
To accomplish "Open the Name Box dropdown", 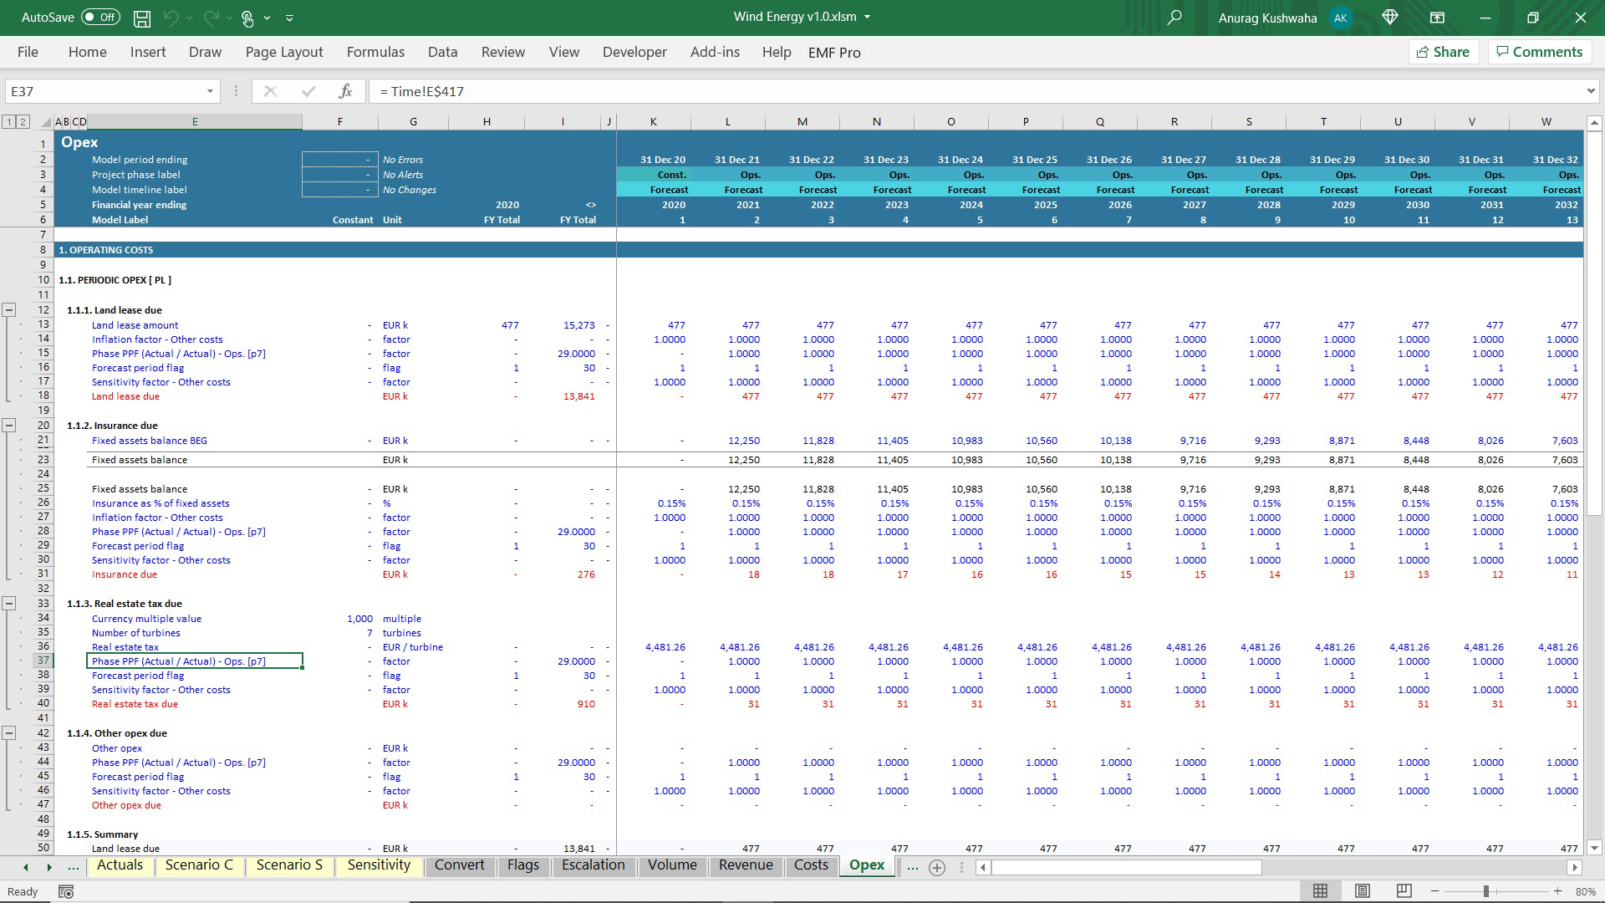I will [210, 91].
